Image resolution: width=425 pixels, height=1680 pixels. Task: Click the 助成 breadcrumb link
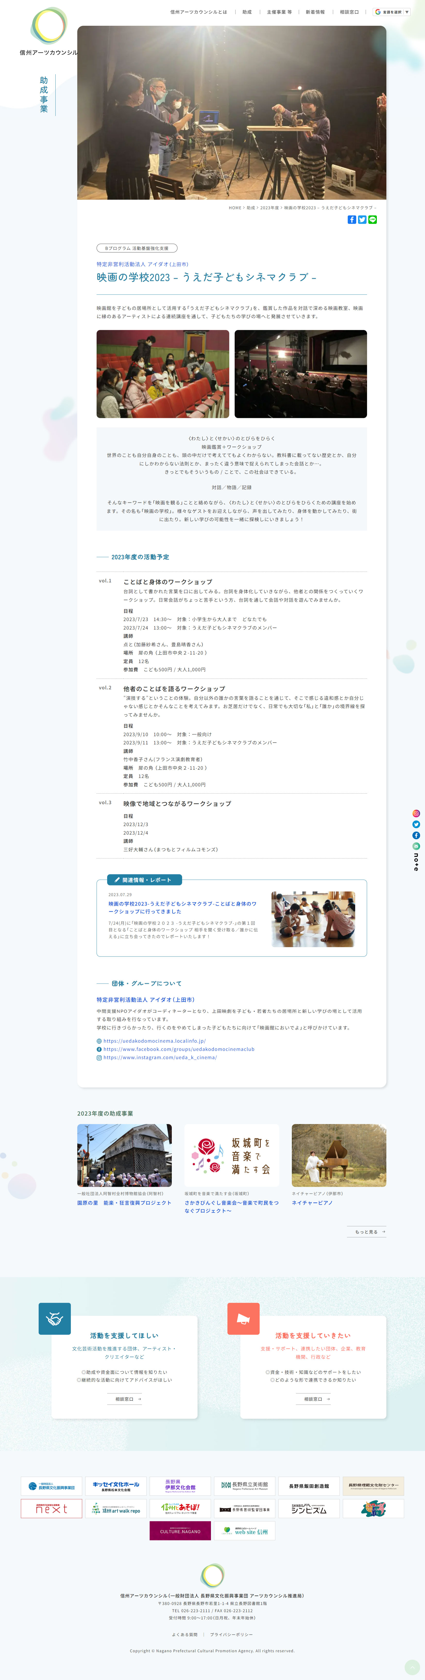pyautogui.click(x=251, y=208)
